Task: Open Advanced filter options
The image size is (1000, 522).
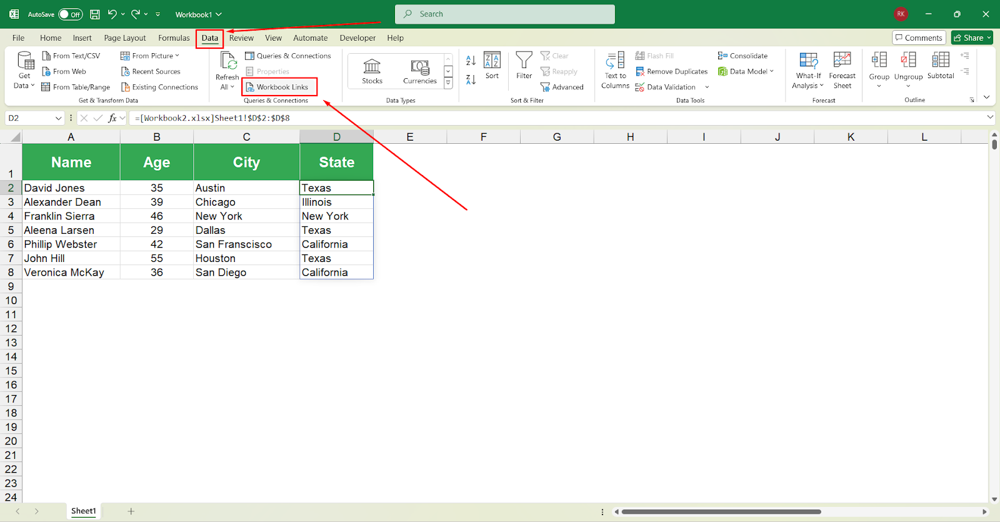Action: (562, 87)
